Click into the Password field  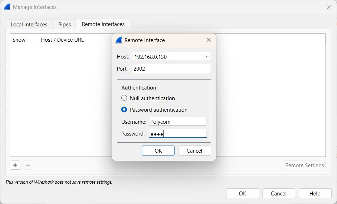tap(178, 133)
